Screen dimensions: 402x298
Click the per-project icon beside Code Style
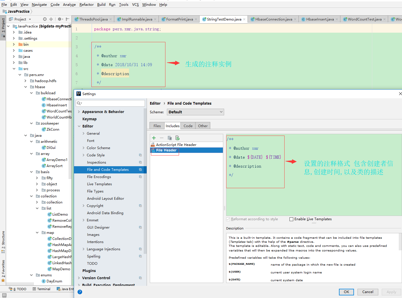click(140, 155)
